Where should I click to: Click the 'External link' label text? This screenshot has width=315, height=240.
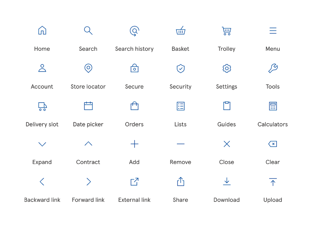tap(135, 200)
